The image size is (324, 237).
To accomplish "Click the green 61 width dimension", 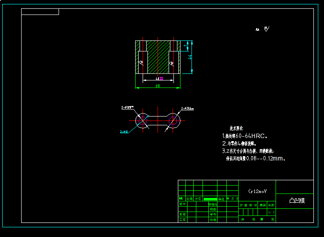I will (x=158, y=86).
